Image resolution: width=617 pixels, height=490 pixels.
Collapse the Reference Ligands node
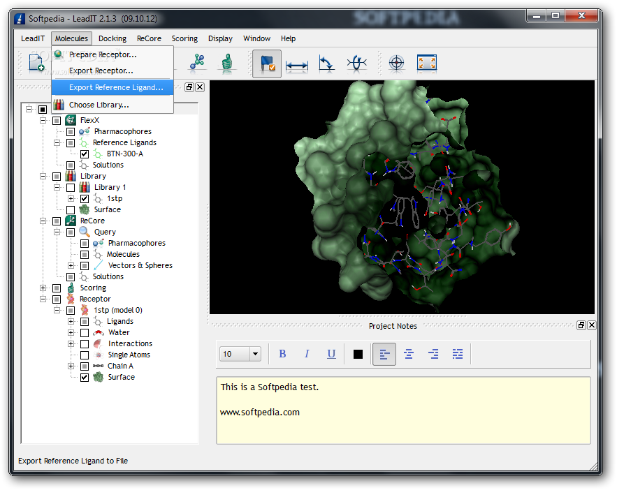tap(57, 142)
